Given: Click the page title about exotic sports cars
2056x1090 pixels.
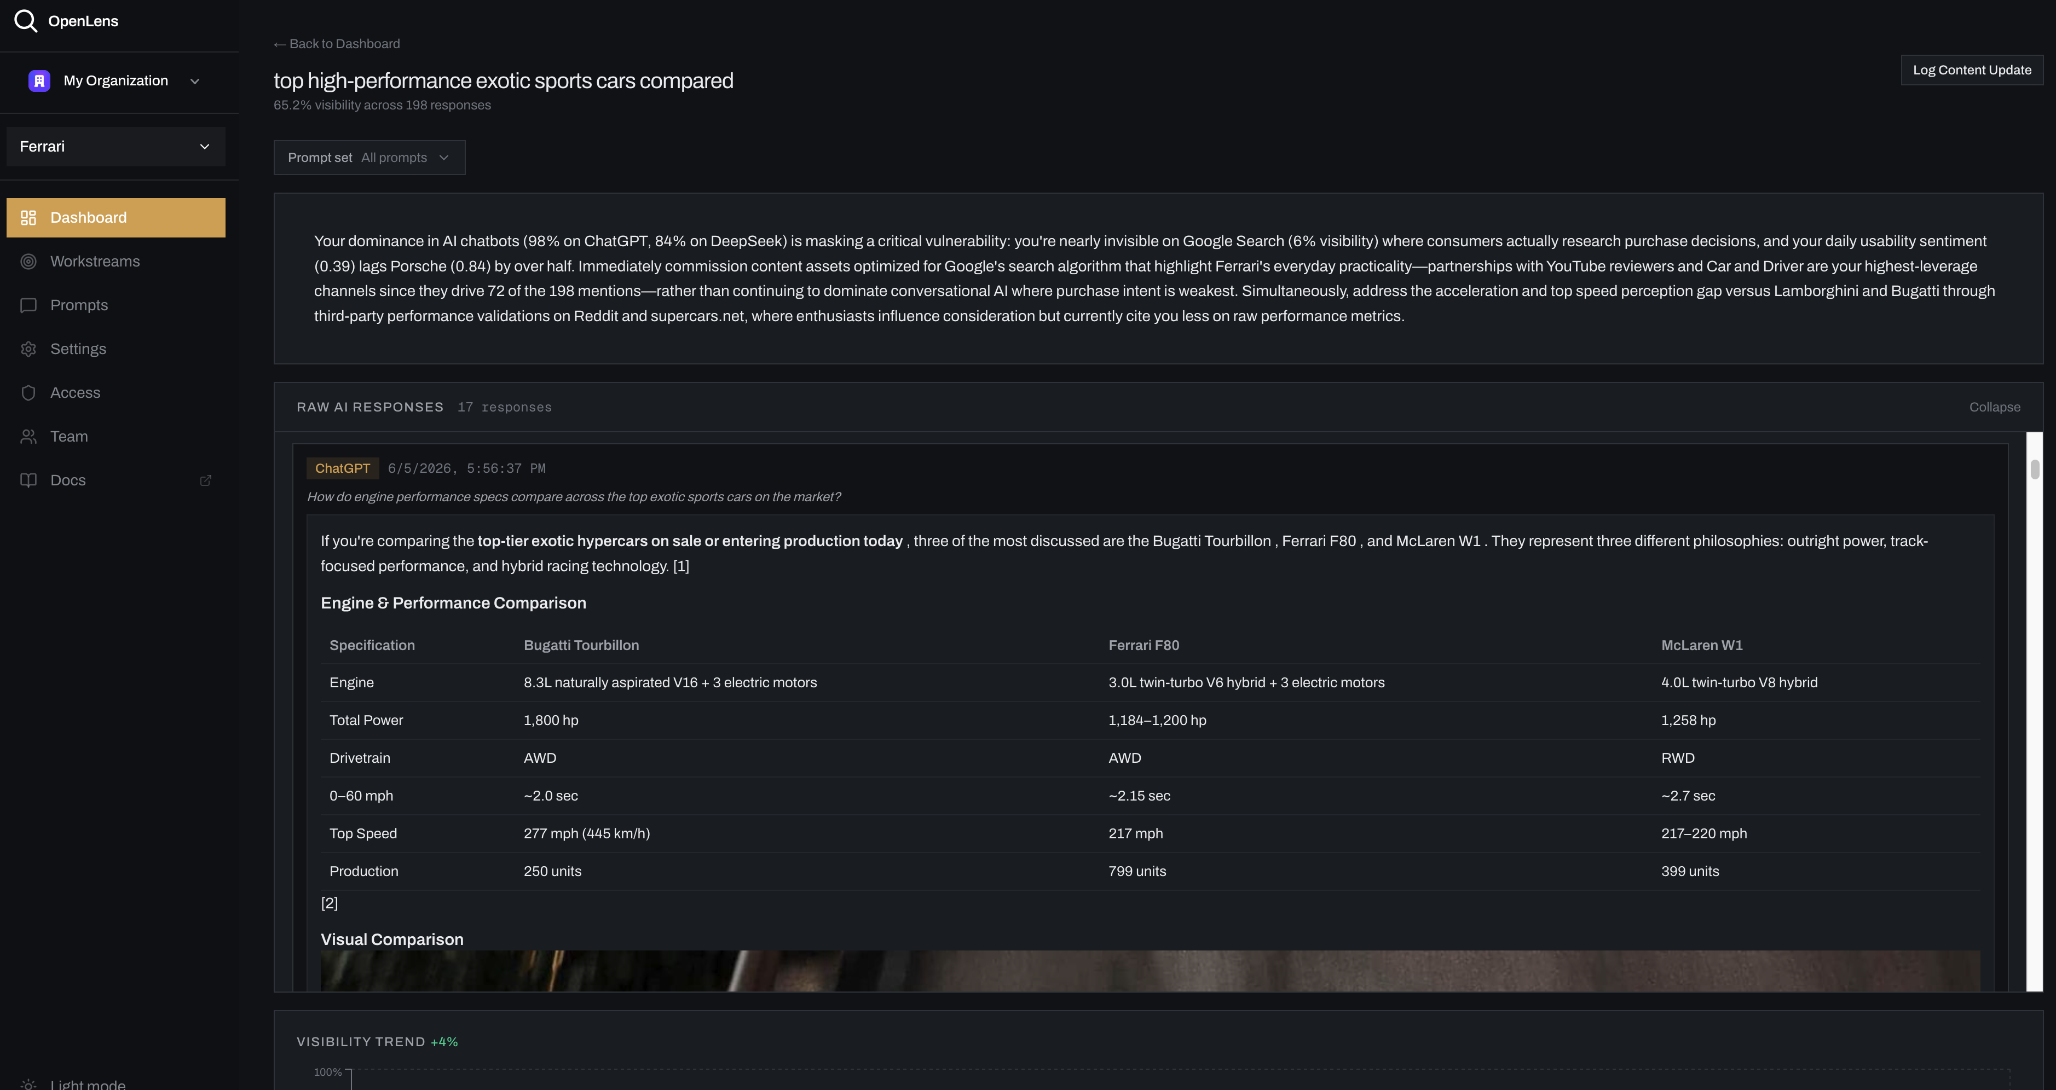Looking at the screenshot, I should click(x=504, y=80).
